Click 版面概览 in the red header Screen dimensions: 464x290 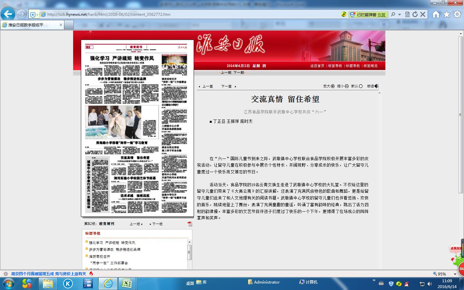(371, 66)
